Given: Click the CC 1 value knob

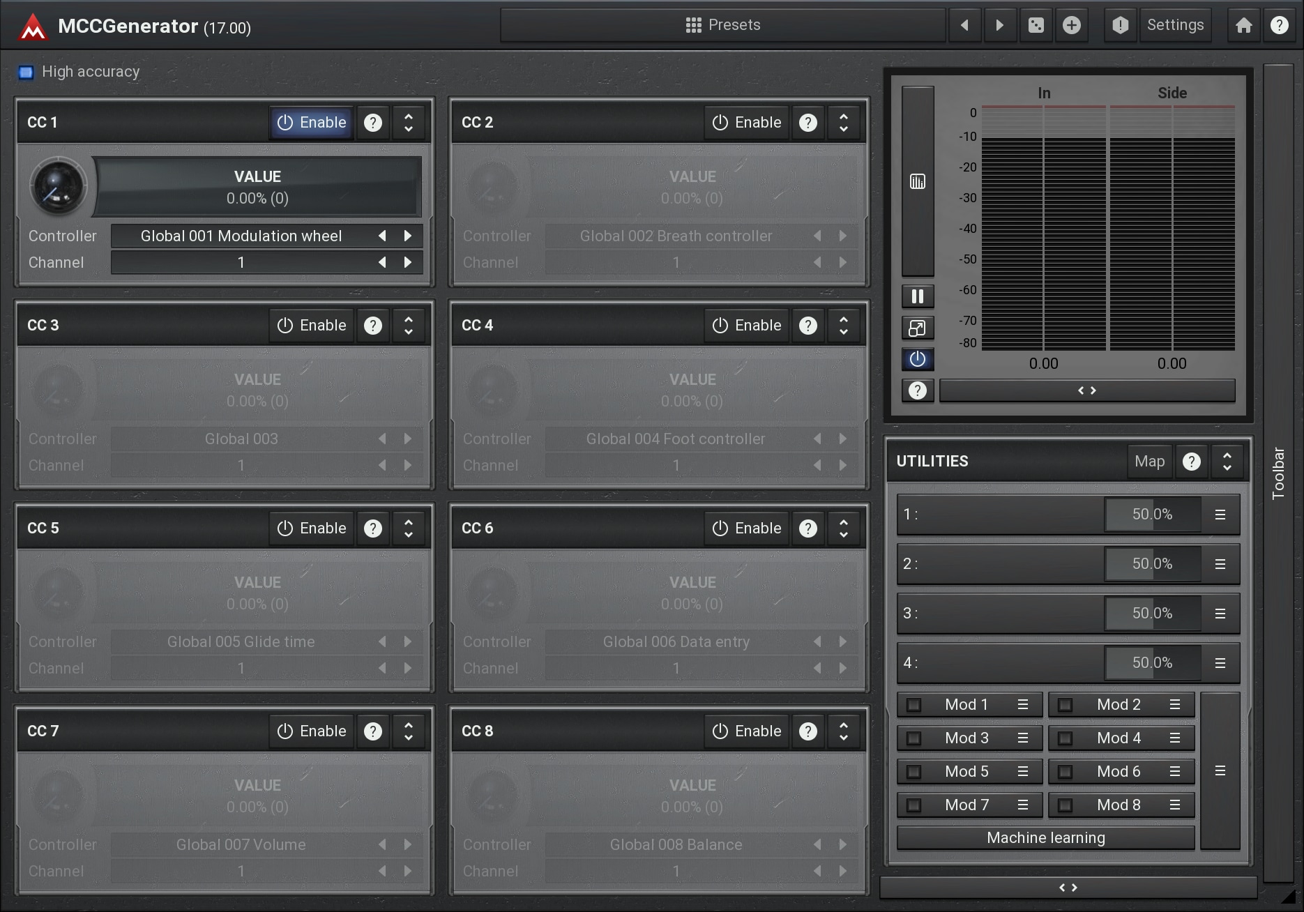Looking at the screenshot, I should [58, 187].
